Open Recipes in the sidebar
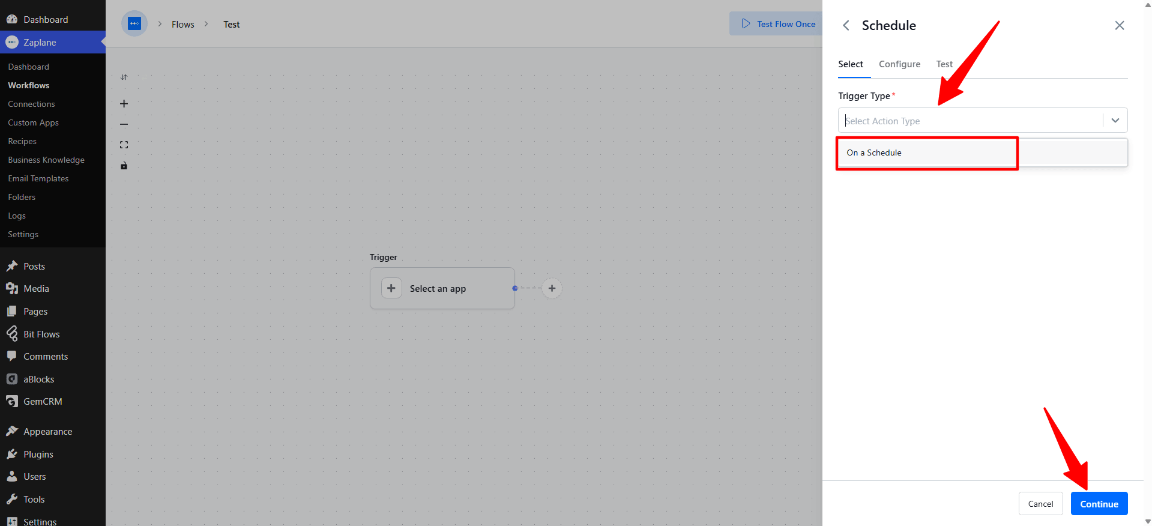Viewport: 1152px width, 526px height. pos(22,141)
